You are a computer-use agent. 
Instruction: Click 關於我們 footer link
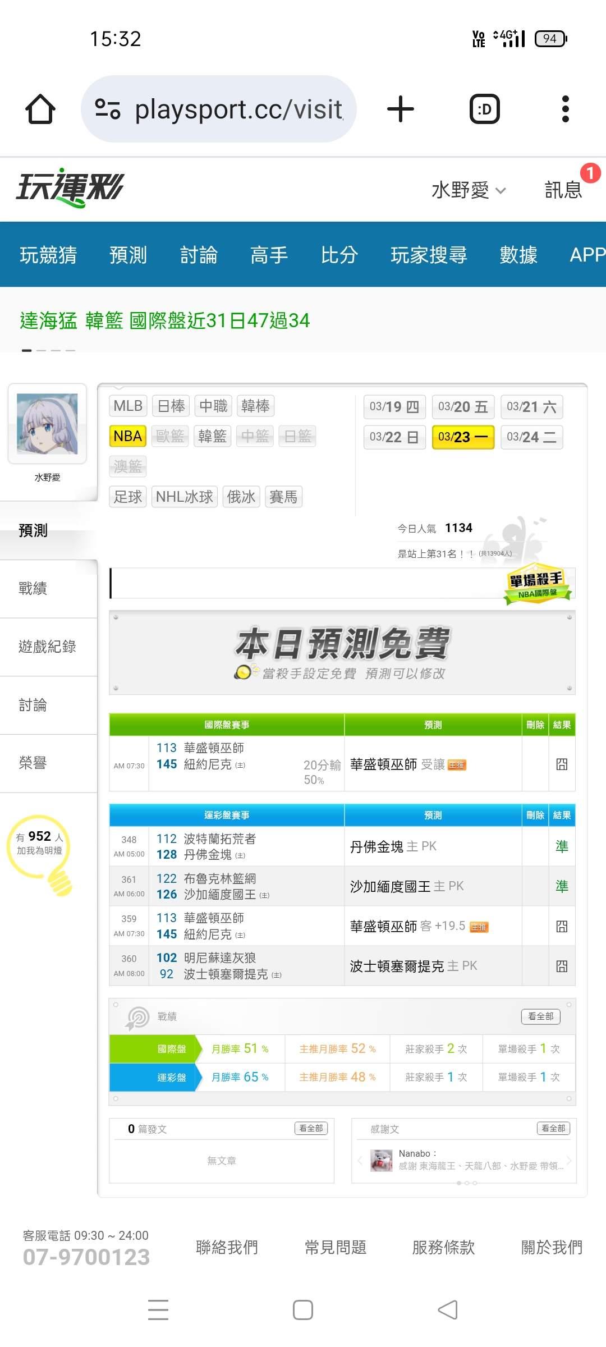tap(552, 1248)
